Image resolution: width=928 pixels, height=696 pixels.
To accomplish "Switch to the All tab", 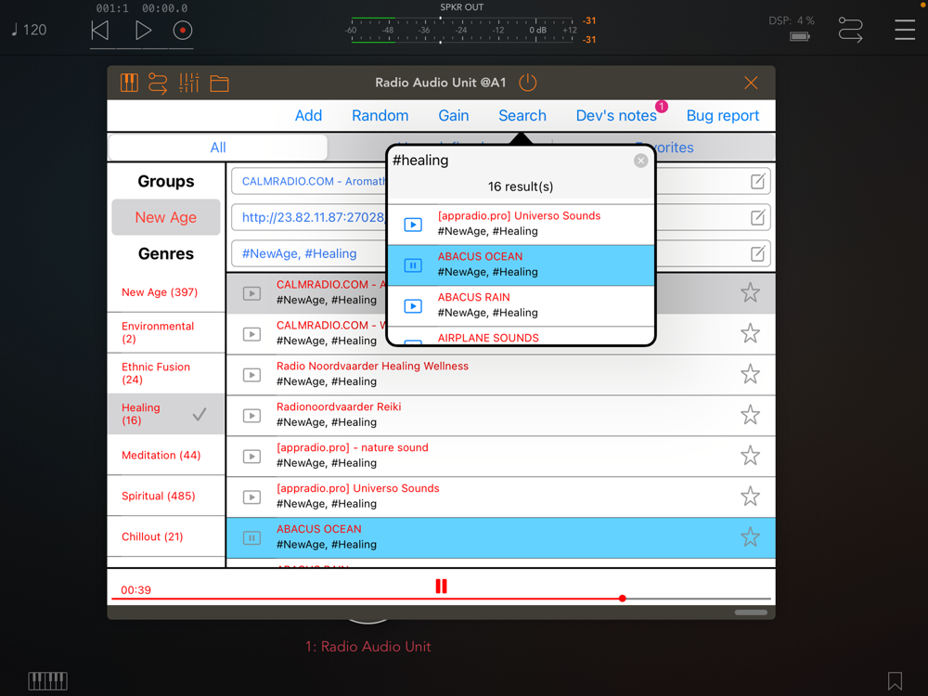I will 218,148.
